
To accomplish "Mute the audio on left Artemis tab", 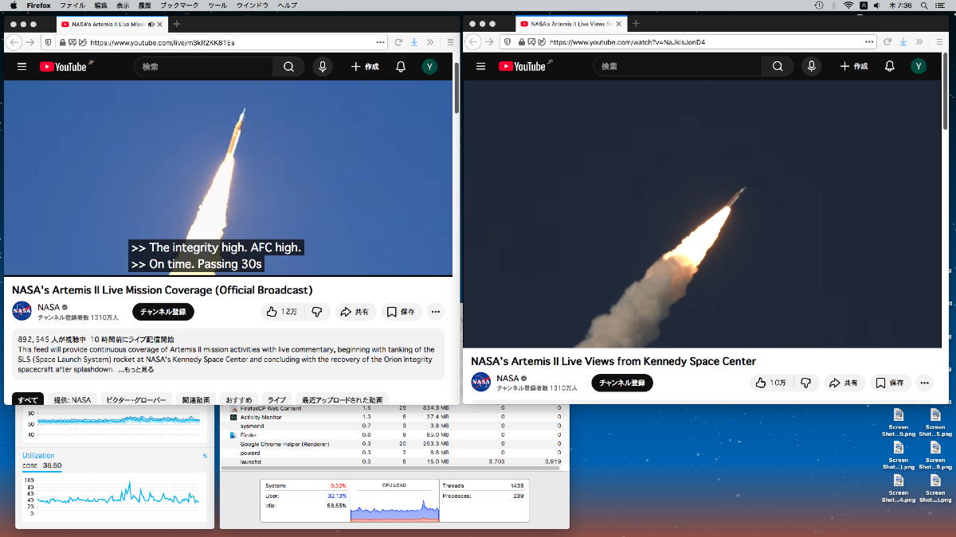I will (x=151, y=24).
